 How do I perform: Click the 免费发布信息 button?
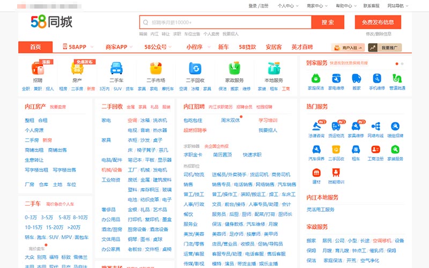(378, 22)
